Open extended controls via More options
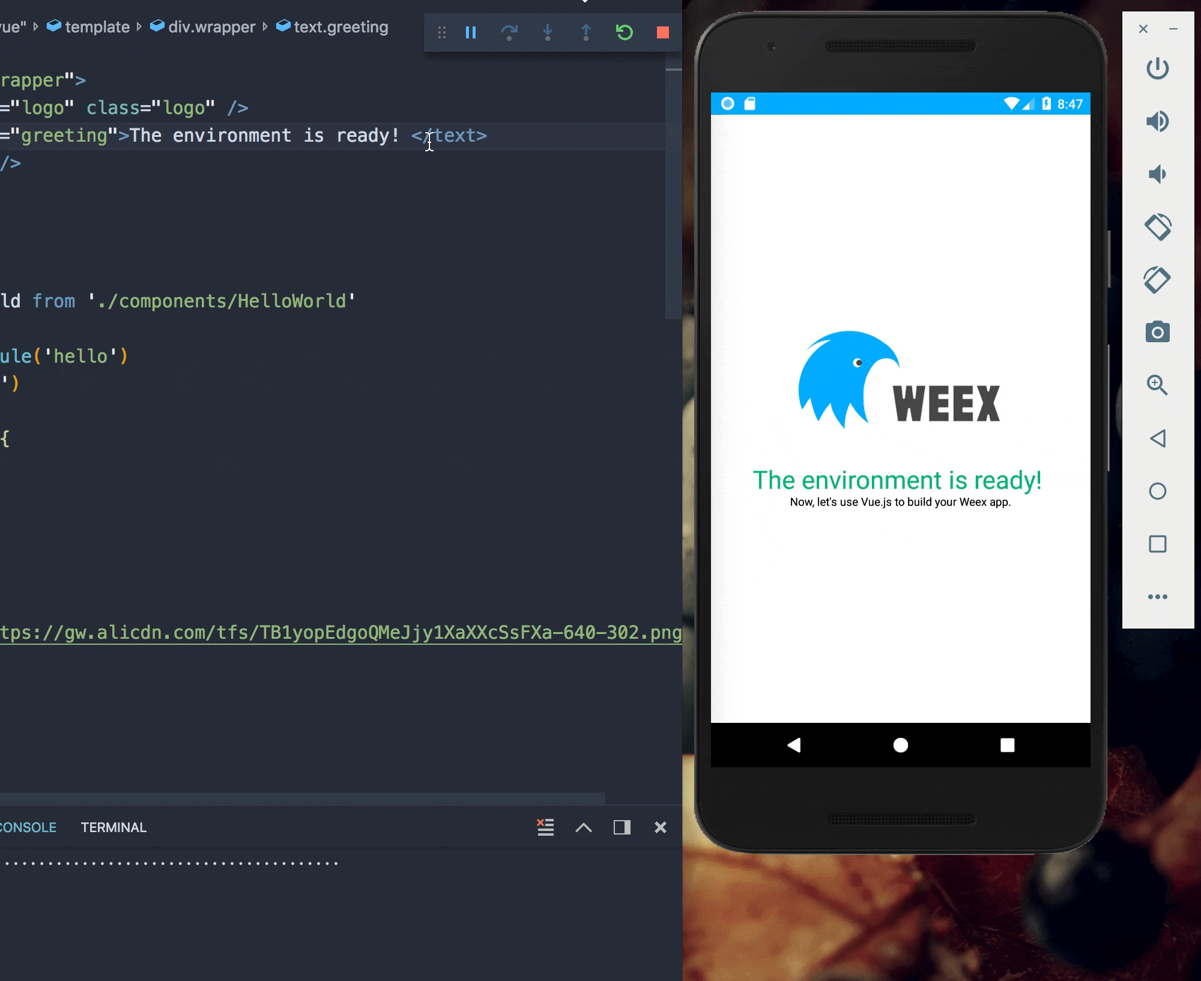 1157,597
